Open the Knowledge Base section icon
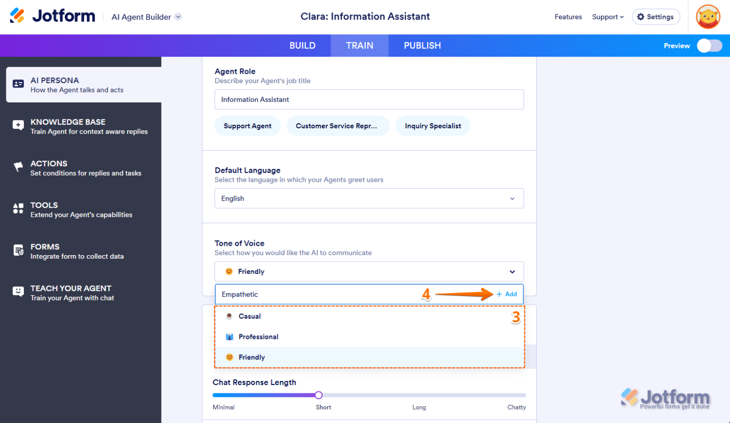Image resolution: width=730 pixels, height=423 pixels. coord(18,126)
